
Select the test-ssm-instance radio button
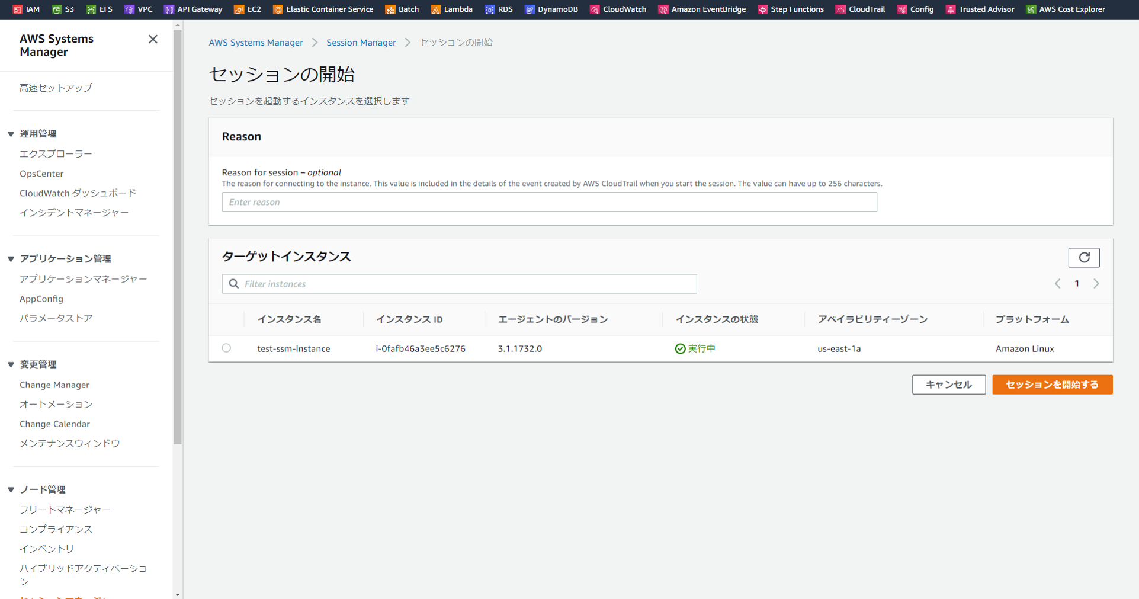tap(226, 348)
